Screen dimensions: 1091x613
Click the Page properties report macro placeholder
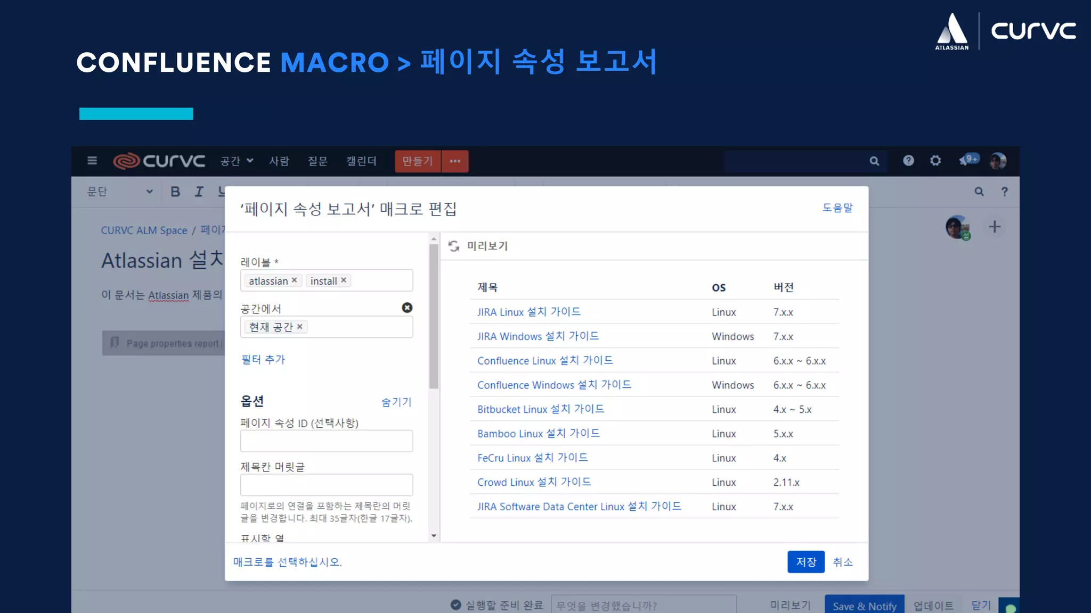[x=164, y=343]
